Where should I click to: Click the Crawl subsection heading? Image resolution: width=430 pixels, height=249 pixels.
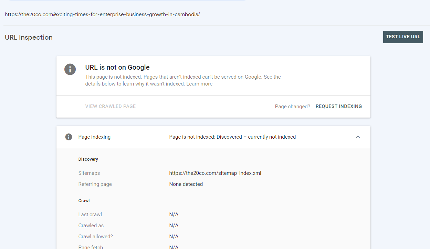[x=84, y=201]
